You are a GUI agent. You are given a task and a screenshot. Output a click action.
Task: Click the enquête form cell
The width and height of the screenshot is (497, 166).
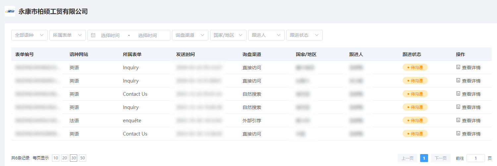tap(132, 121)
